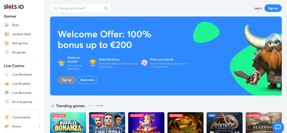Click the All games grid icon
Screen dimensions: 287x133
click(7, 52)
